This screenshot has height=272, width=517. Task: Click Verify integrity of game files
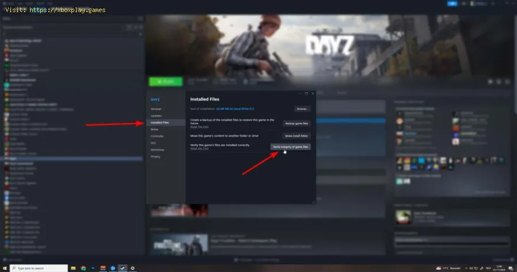tap(291, 148)
